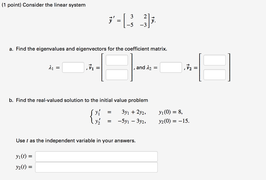
Task: Select the bottom component box of vector v2
Action: (x=215, y=75)
